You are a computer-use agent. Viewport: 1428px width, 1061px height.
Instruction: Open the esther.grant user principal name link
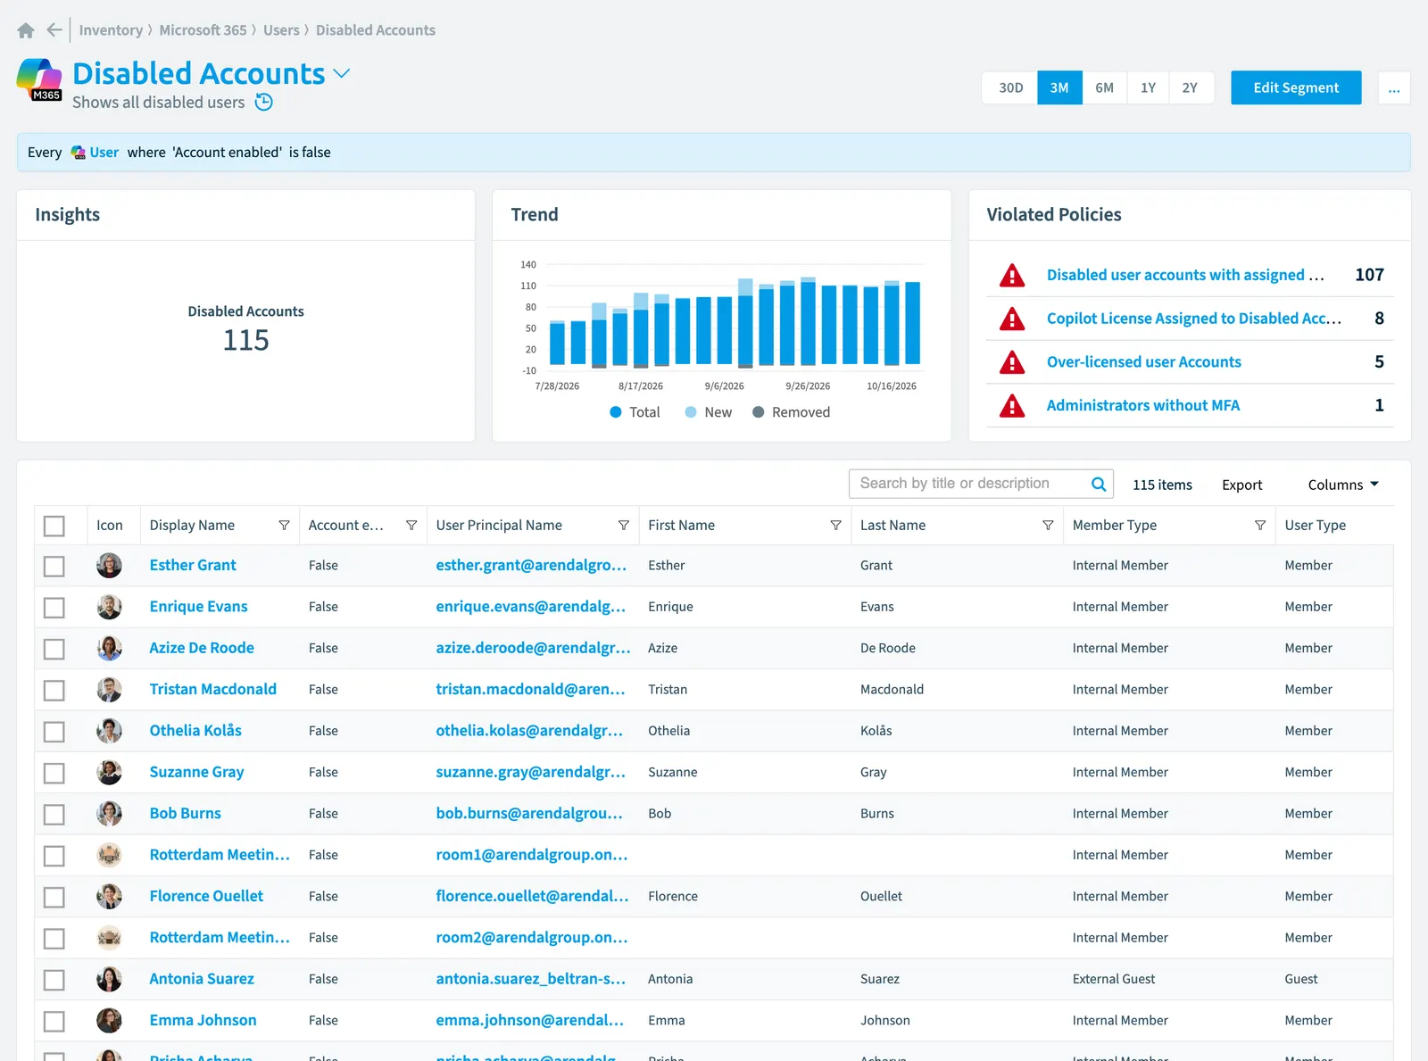tap(531, 566)
